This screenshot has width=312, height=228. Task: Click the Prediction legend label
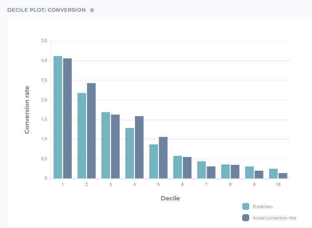coord(262,207)
